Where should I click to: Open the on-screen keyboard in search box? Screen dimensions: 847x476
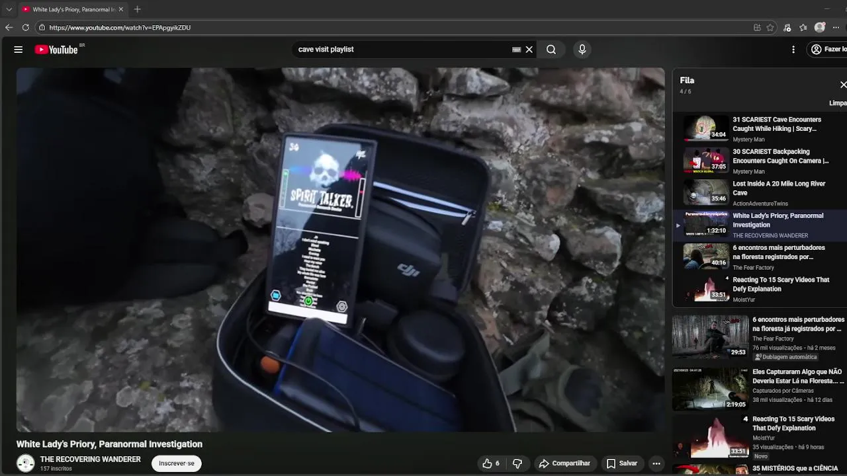click(x=517, y=50)
